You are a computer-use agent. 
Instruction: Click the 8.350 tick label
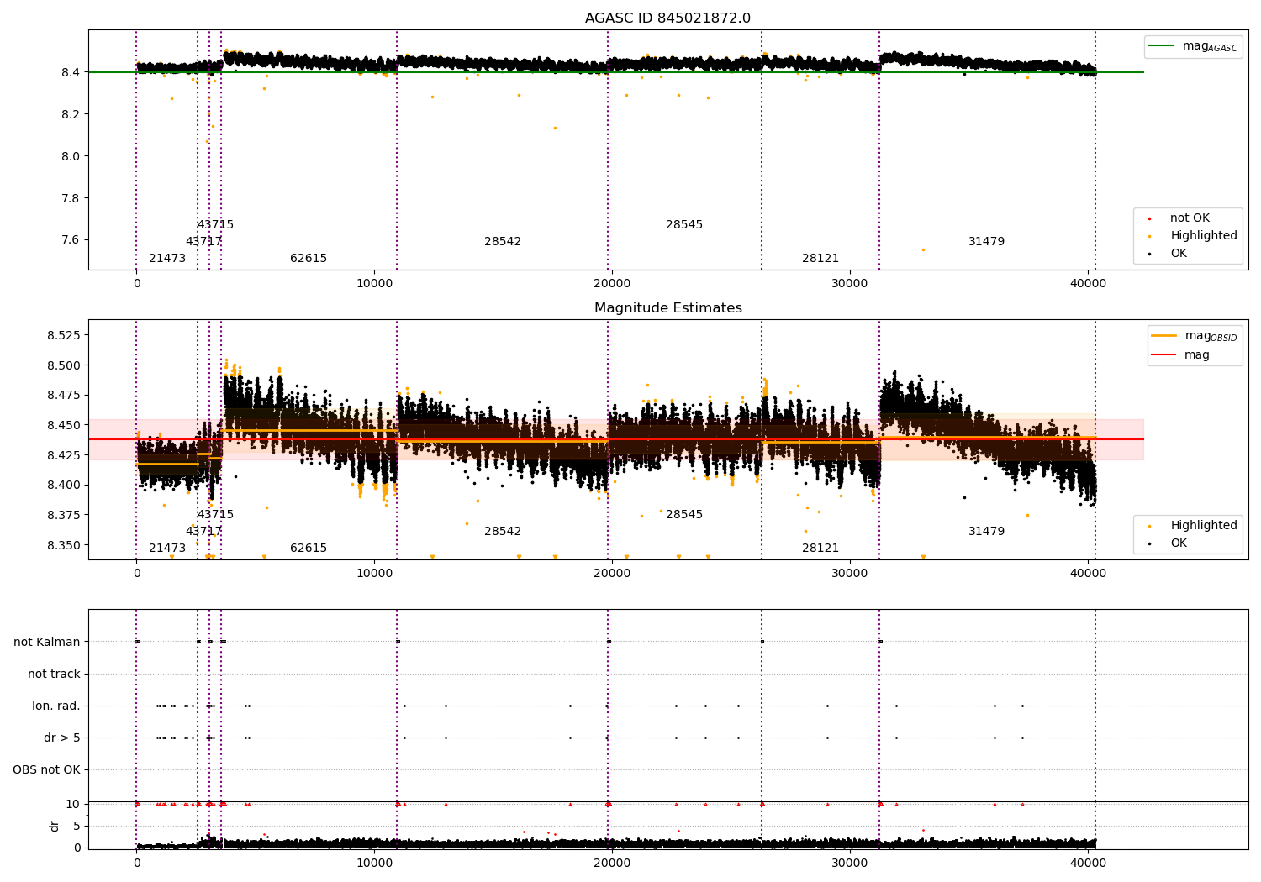point(65,545)
